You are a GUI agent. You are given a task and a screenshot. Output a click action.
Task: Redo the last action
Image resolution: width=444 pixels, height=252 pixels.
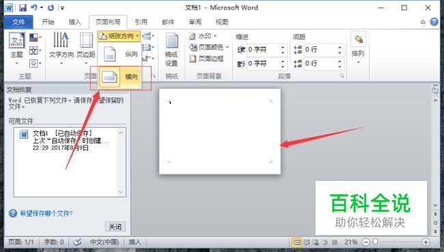pos(51,8)
